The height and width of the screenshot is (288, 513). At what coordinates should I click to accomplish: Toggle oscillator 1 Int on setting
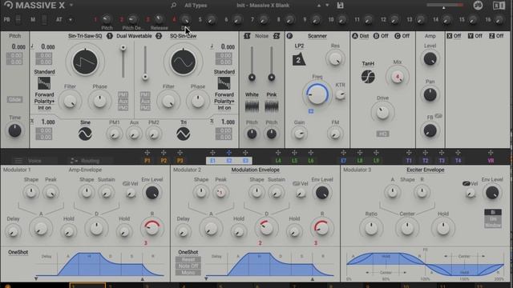(x=44, y=108)
